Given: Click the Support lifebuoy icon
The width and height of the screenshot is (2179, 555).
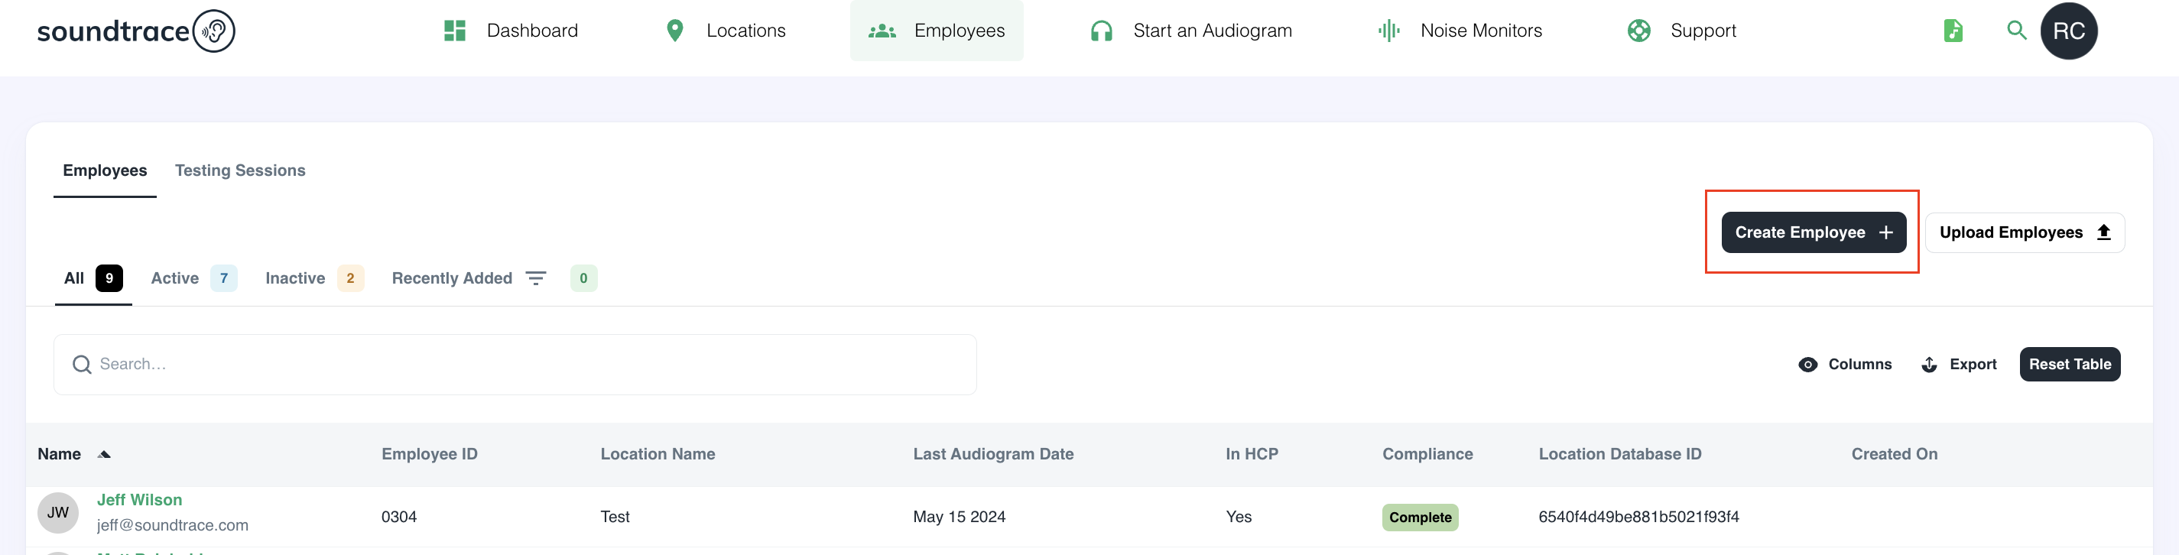Looking at the screenshot, I should (1639, 31).
